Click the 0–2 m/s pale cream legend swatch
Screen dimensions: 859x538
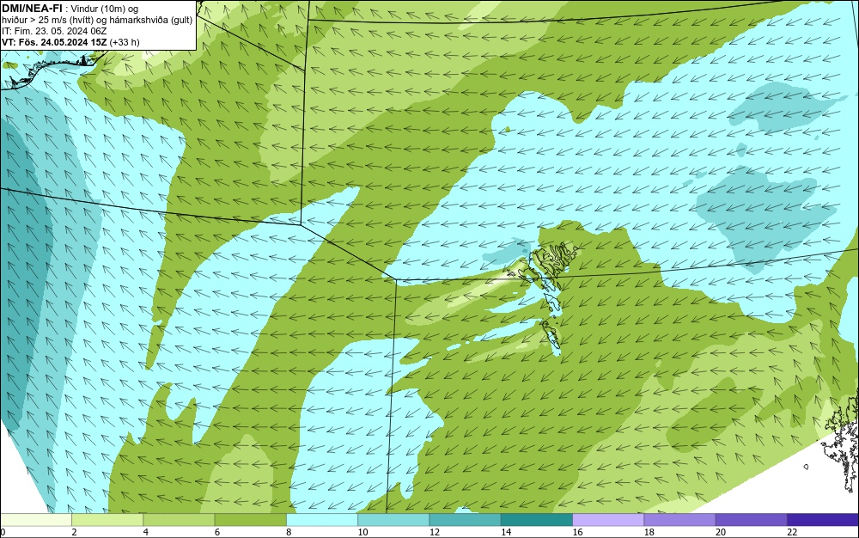point(35,519)
